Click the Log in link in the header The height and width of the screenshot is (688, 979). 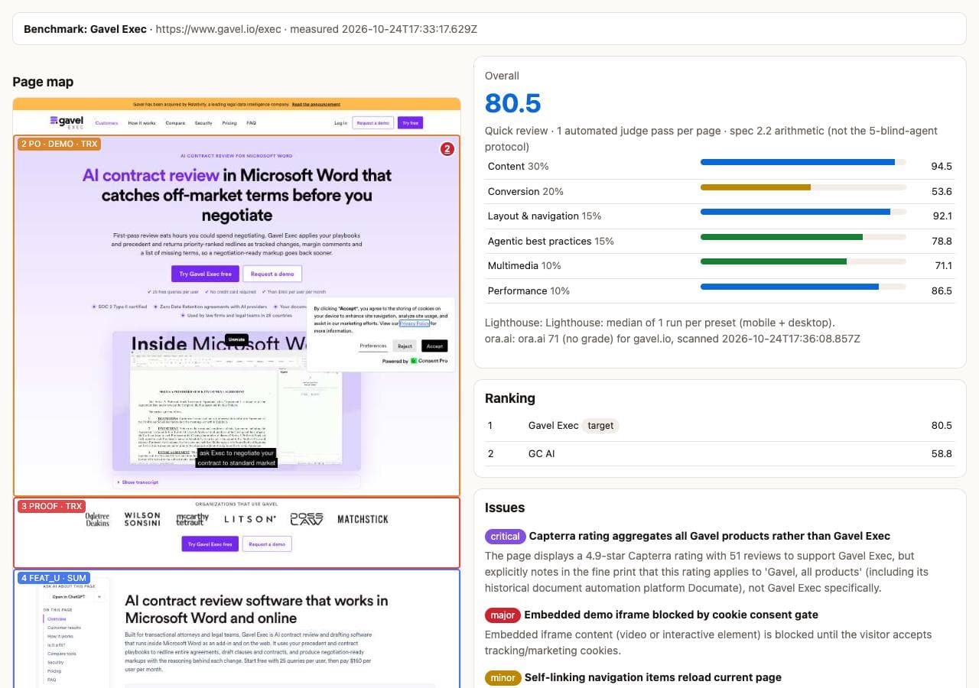coord(340,123)
